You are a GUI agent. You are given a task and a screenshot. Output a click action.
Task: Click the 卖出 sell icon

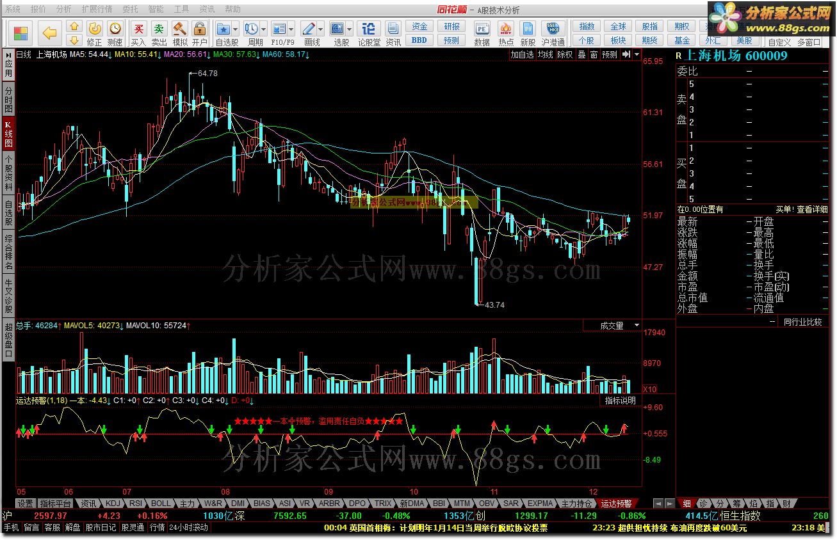tap(159, 33)
